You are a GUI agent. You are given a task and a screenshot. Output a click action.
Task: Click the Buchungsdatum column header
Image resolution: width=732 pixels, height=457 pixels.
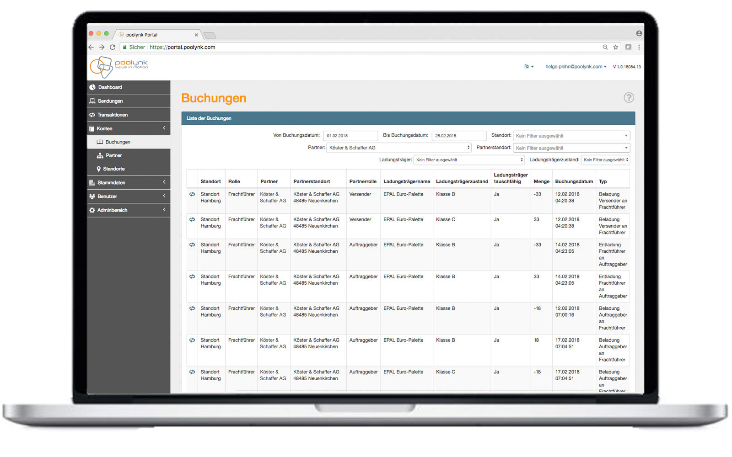pos(574,181)
